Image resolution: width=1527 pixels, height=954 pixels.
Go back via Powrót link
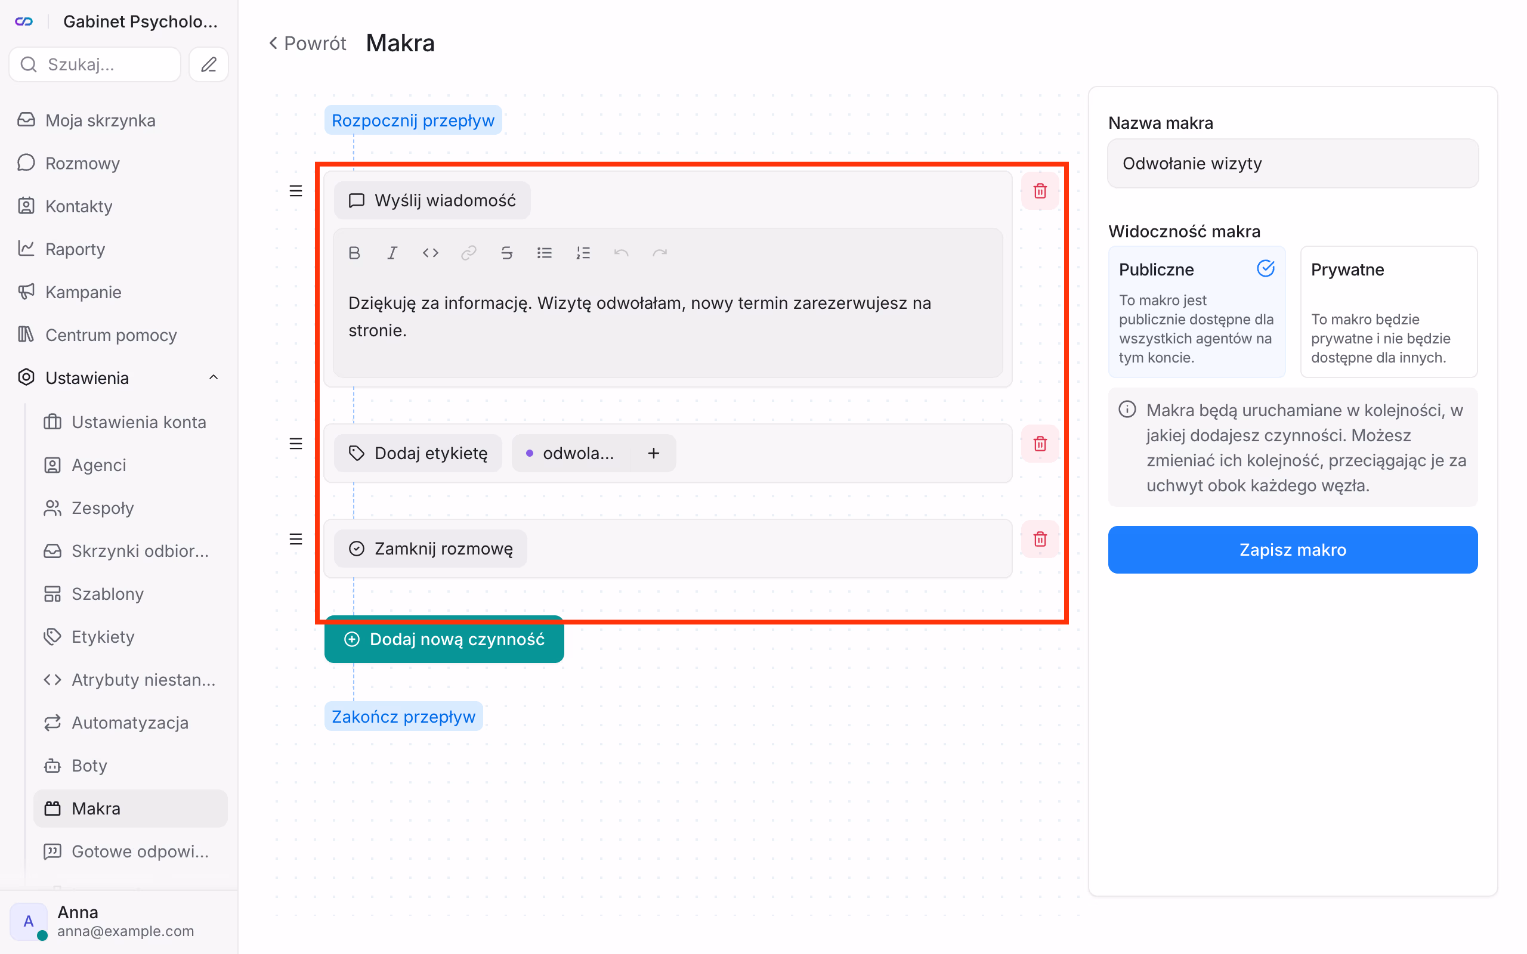[307, 43]
